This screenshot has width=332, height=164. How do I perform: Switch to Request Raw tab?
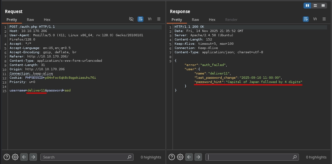pos(30,20)
